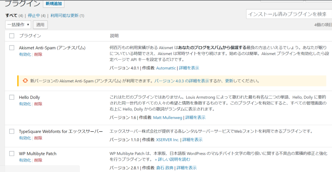Click the orange update-available refresh icon
The image size is (332, 172).
point(25,81)
